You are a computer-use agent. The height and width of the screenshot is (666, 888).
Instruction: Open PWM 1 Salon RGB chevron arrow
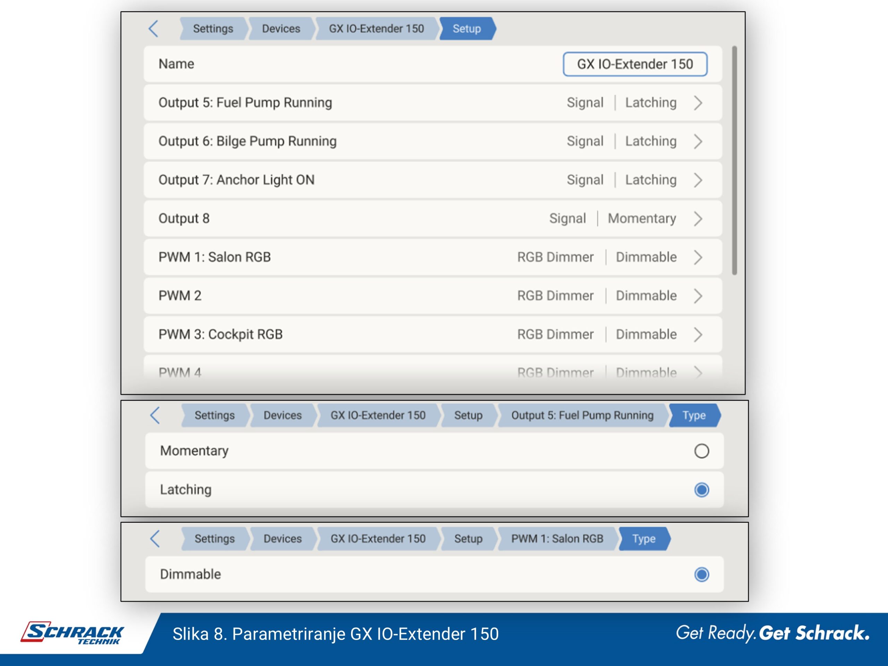(x=698, y=257)
